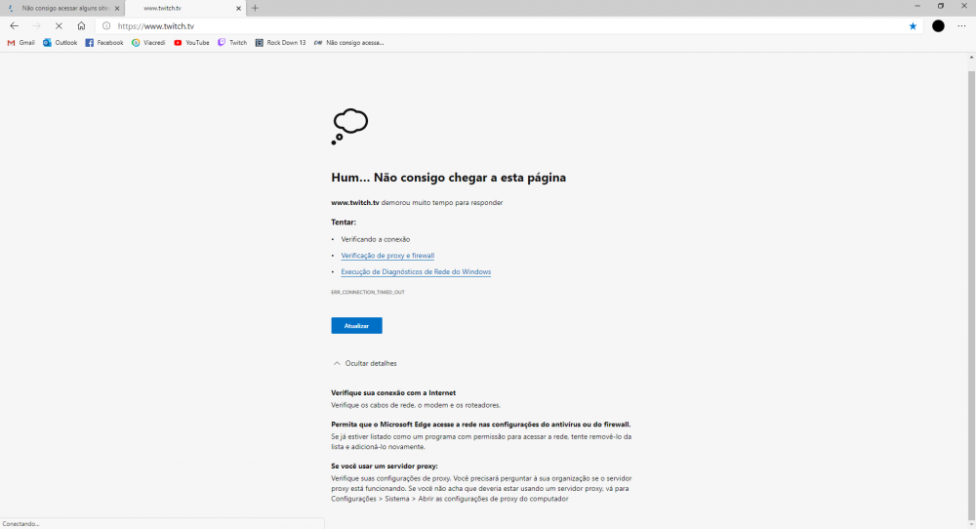Open the YouTube bookmark
This screenshot has height=529, width=976.
[x=191, y=43]
